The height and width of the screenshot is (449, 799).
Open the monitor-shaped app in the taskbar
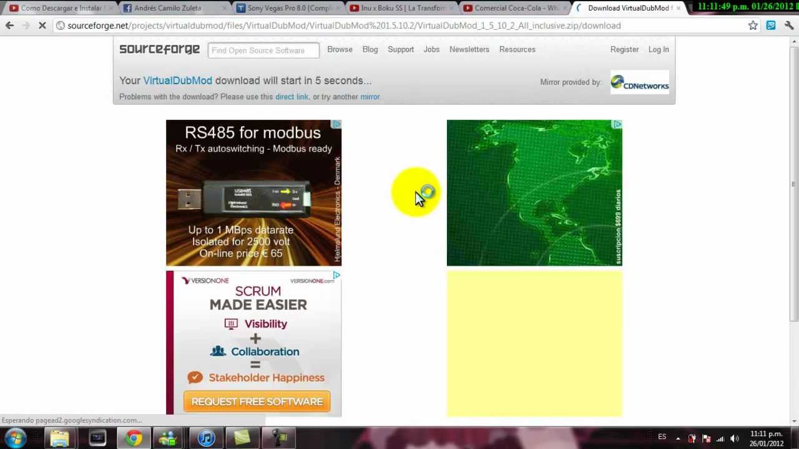click(97, 438)
